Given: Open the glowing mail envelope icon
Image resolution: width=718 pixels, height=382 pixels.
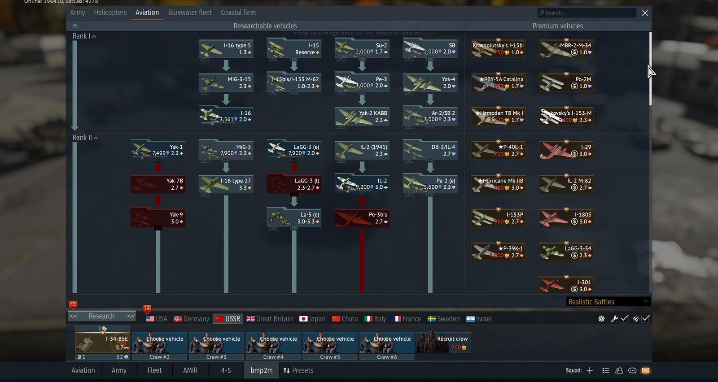Looking at the screenshot, I should 646,370.
